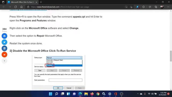Open the Office app in taskbar
This screenshot has width=172, height=97.
[116, 94]
